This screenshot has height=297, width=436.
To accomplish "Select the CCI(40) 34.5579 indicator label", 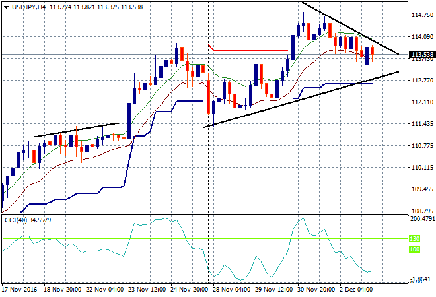I will pos(28,220).
